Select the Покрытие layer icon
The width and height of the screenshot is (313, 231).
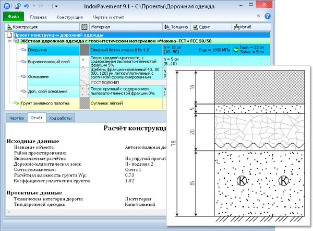coord(23,49)
